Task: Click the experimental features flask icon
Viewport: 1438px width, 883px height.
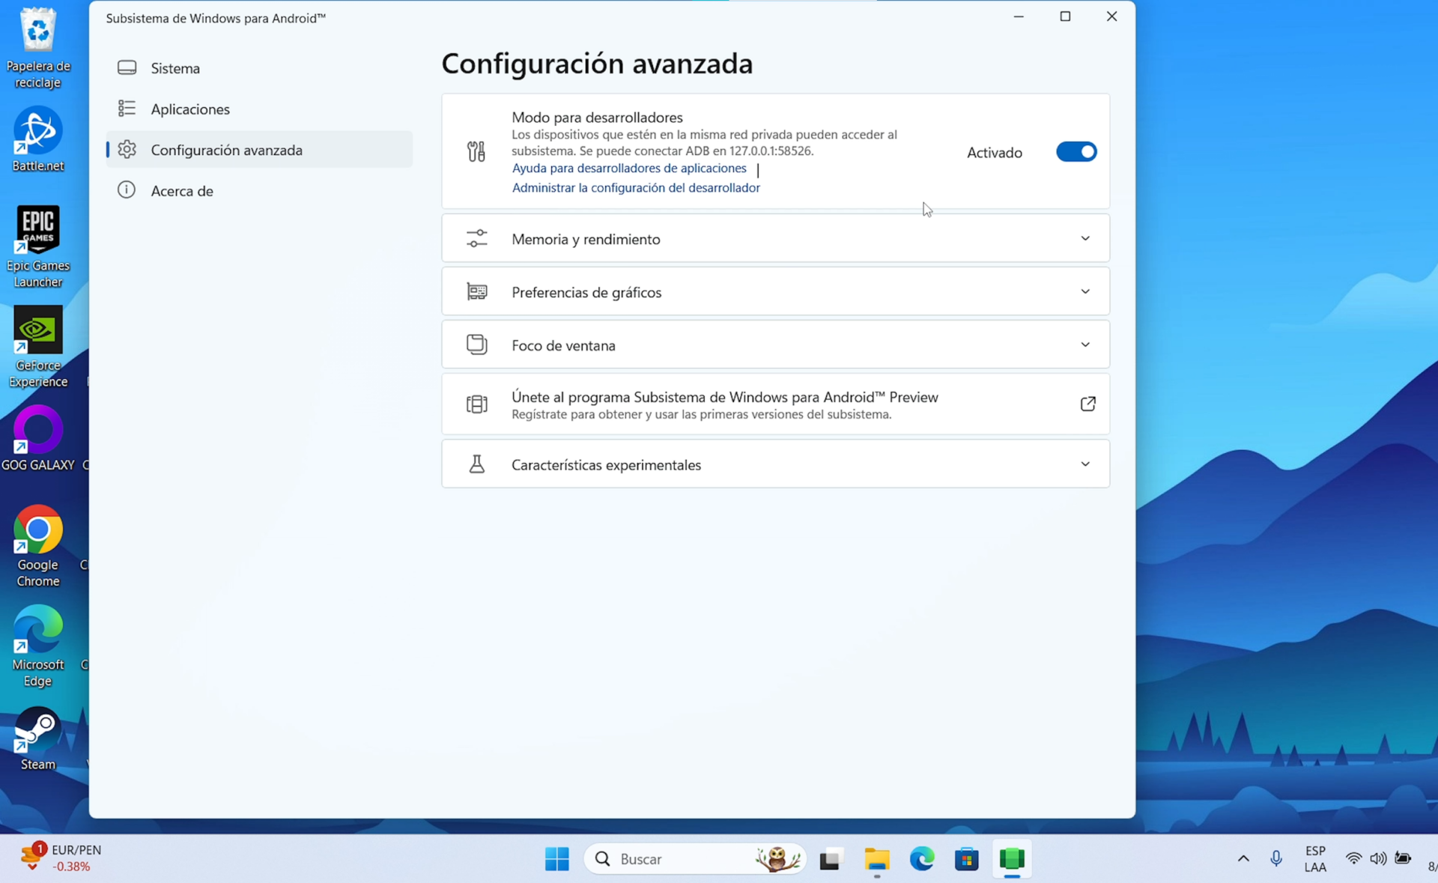Action: (x=476, y=464)
